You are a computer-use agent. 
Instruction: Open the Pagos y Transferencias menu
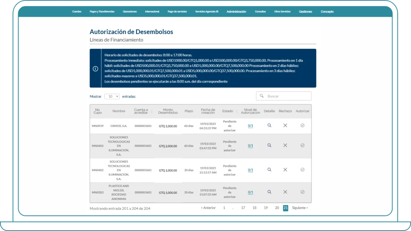(102, 12)
